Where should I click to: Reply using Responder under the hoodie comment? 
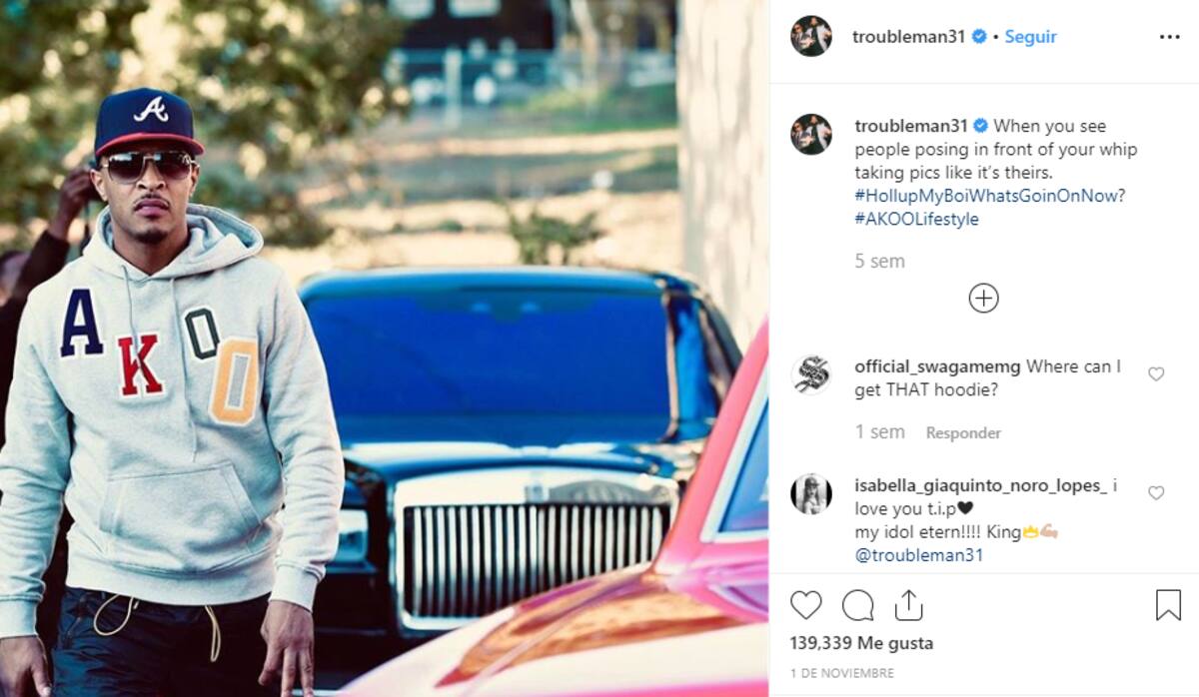click(x=963, y=432)
